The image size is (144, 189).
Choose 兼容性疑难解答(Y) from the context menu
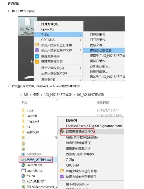79,143
